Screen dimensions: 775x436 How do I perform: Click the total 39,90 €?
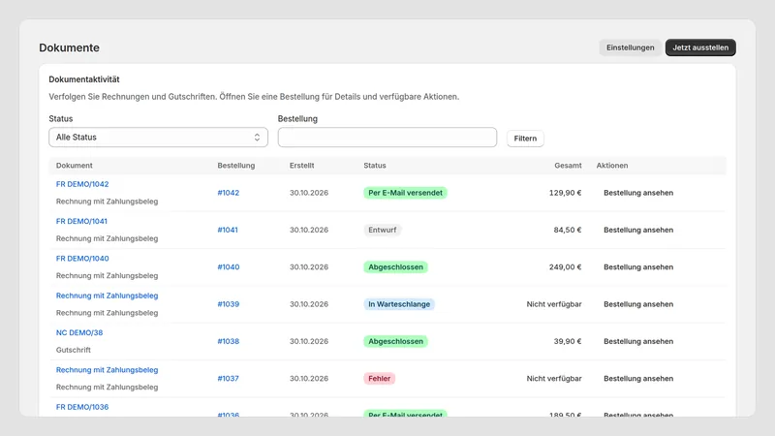pyautogui.click(x=568, y=341)
